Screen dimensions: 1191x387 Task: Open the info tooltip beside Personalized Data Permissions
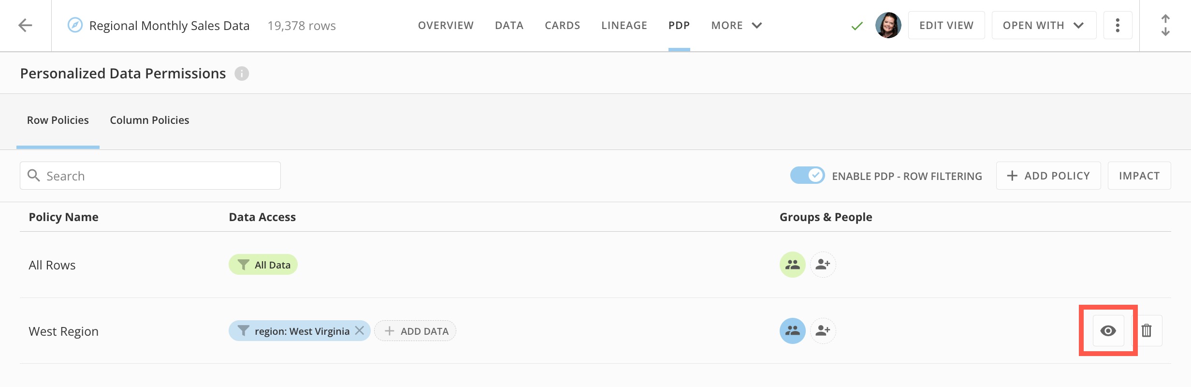[x=242, y=74]
